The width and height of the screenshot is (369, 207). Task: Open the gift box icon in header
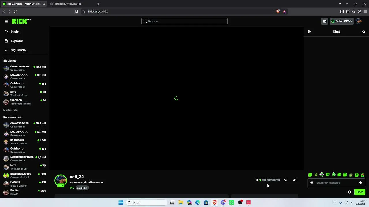coord(325,21)
